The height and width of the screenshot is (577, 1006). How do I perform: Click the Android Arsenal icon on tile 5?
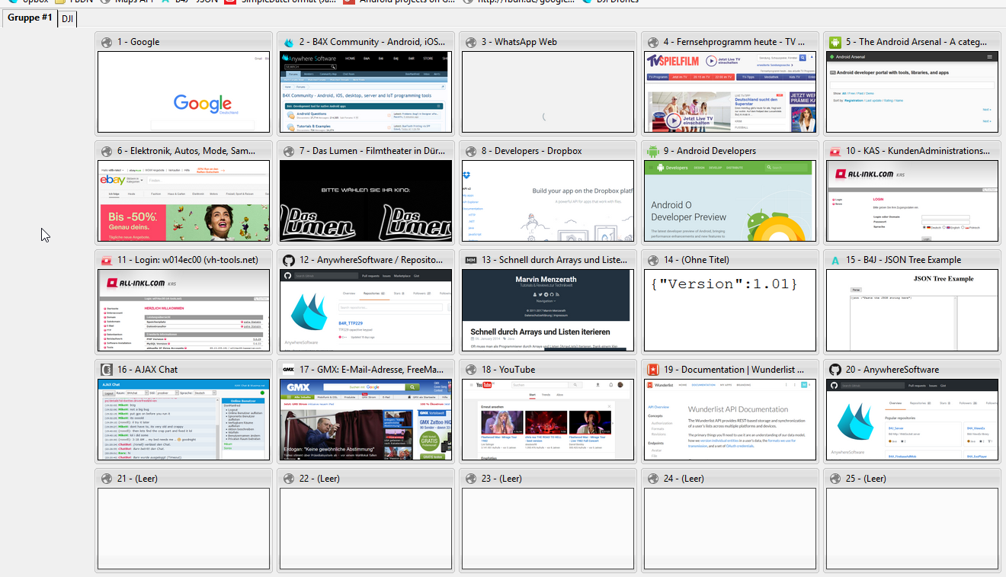click(835, 43)
